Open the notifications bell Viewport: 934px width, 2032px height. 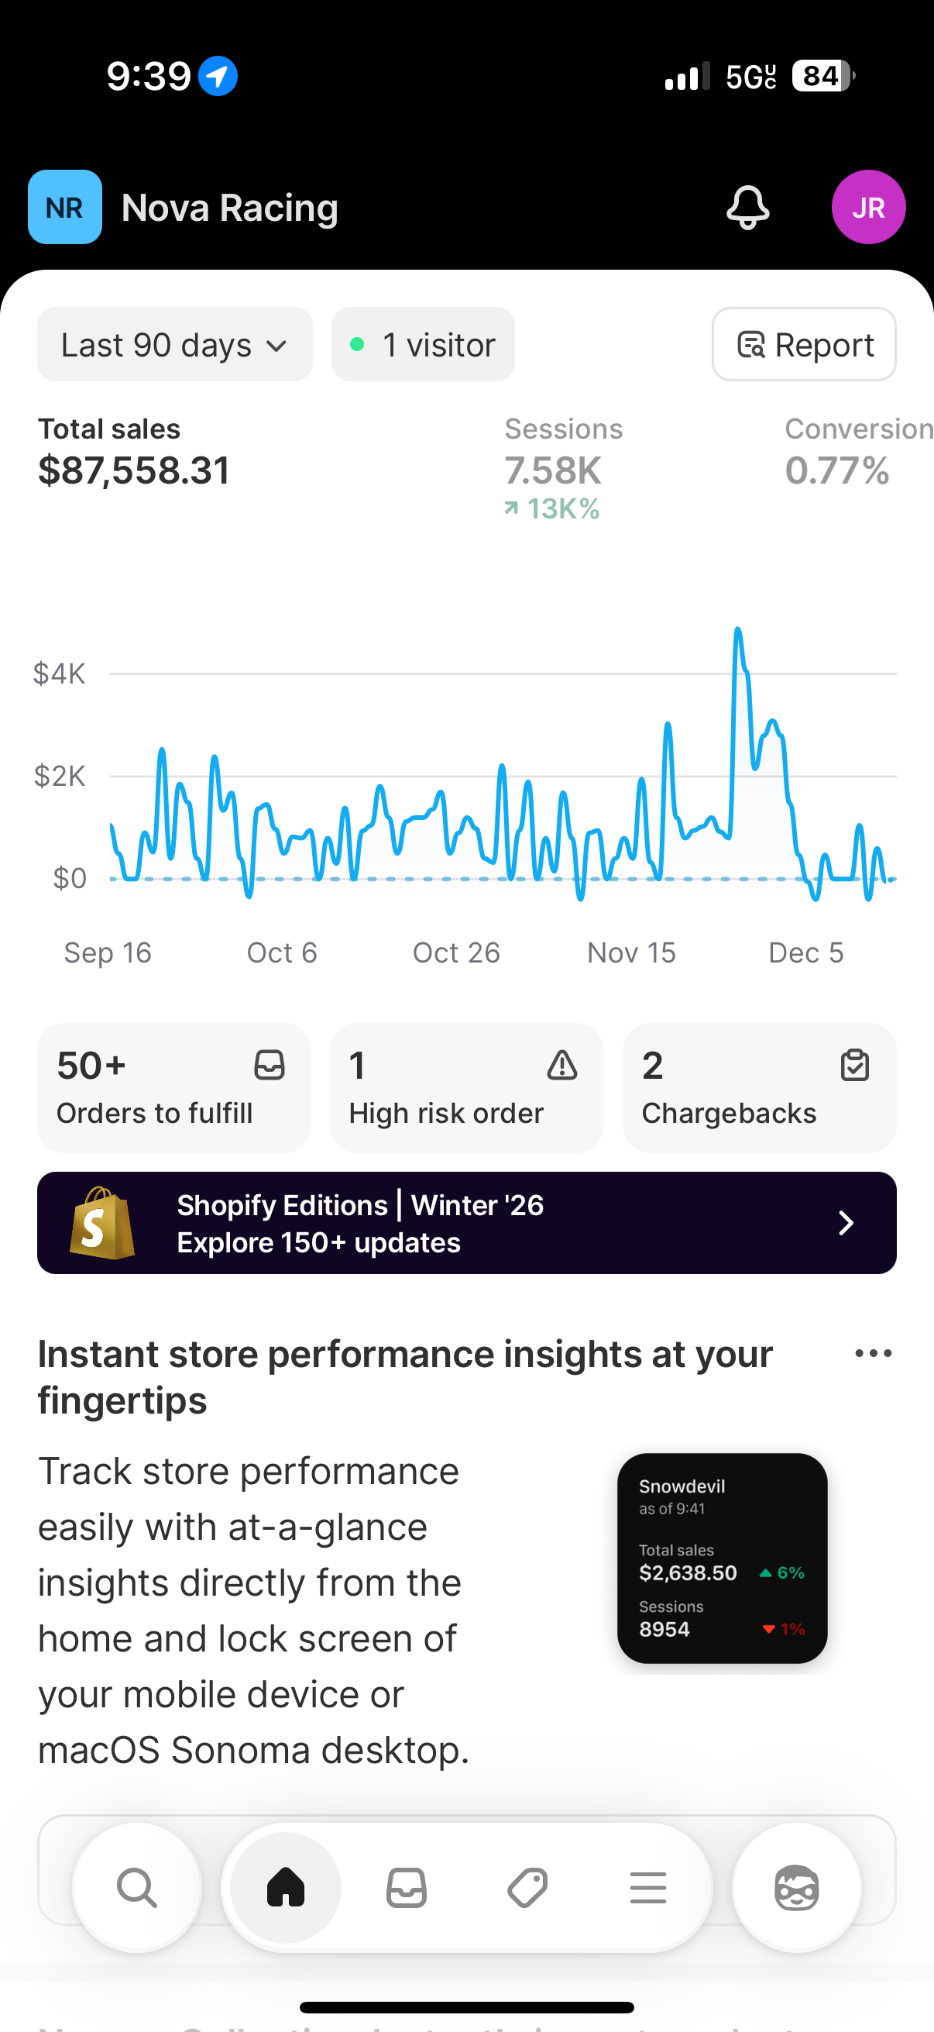click(x=747, y=208)
